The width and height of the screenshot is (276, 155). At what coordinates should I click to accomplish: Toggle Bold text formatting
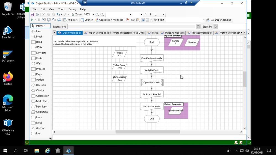tap(146, 14)
